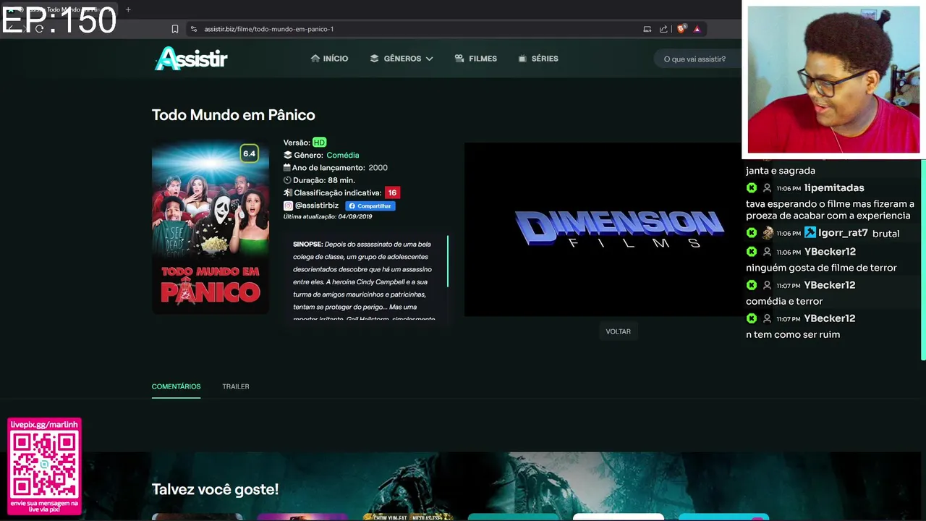Click the 'Todo Mundo em Pânico' title
The height and width of the screenshot is (521, 926).
[x=233, y=115]
